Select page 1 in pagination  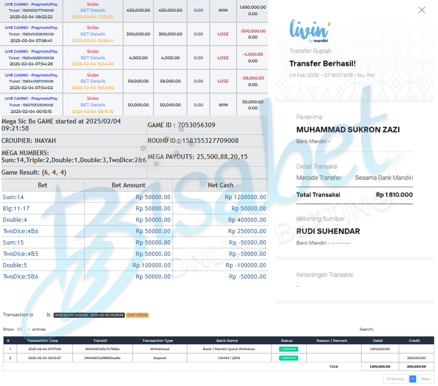[412, 379]
